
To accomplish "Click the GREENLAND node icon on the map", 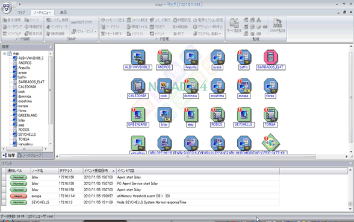I will pyautogui.click(x=138, y=115).
